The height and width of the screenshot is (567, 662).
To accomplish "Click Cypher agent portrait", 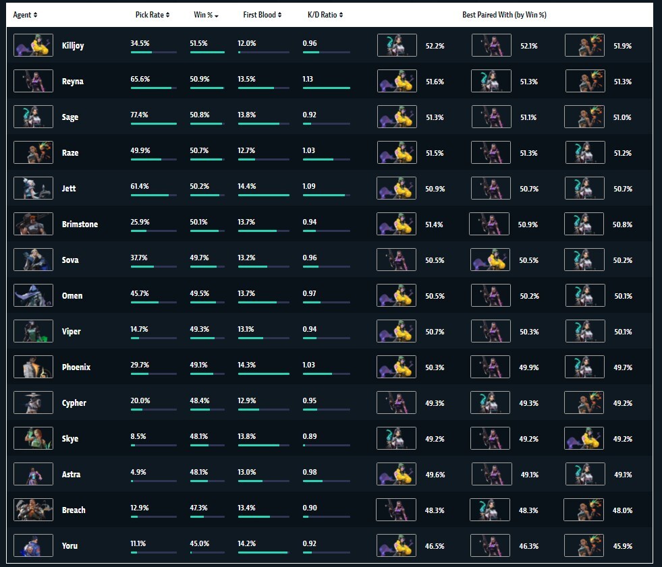I will pyautogui.click(x=33, y=402).
